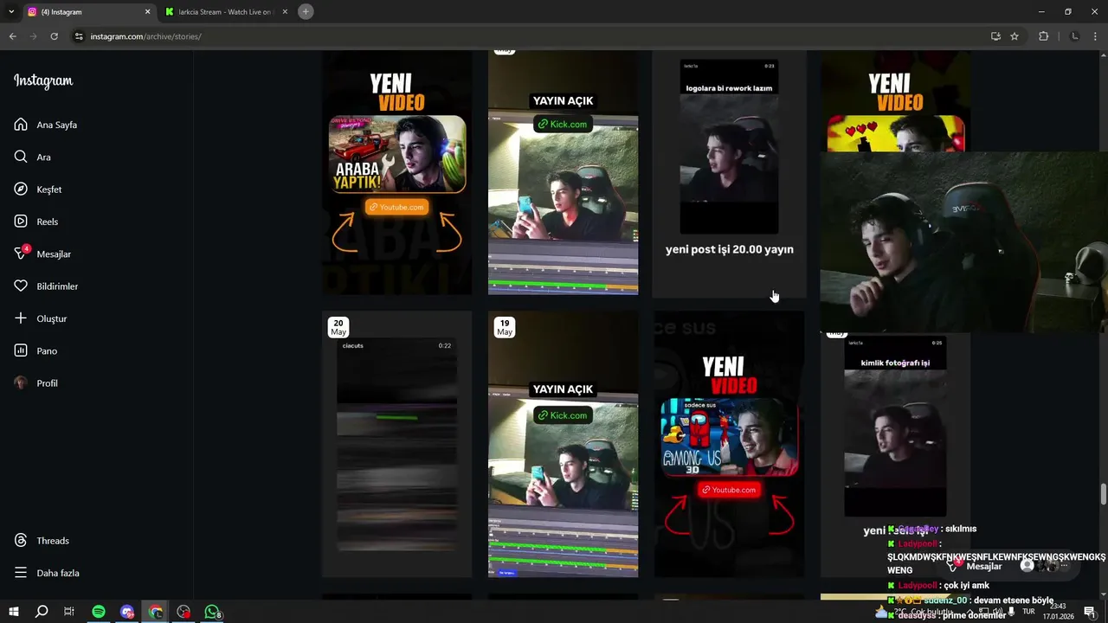Image resolution: width=1108 pixels, height=623 pixels.
Task: Open the Windows Start menu
Action: pyautogui.click(x=14, y=612)
